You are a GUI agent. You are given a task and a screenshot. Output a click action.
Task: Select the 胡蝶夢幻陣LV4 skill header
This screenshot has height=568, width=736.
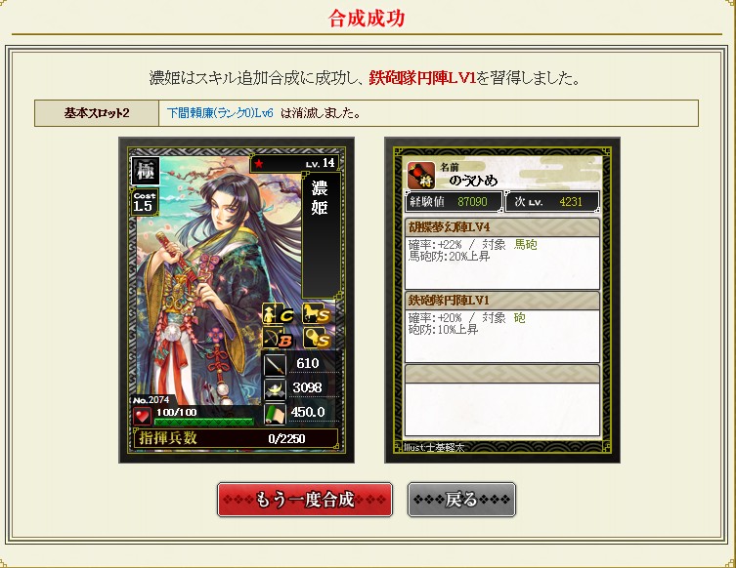pos(501,227)
